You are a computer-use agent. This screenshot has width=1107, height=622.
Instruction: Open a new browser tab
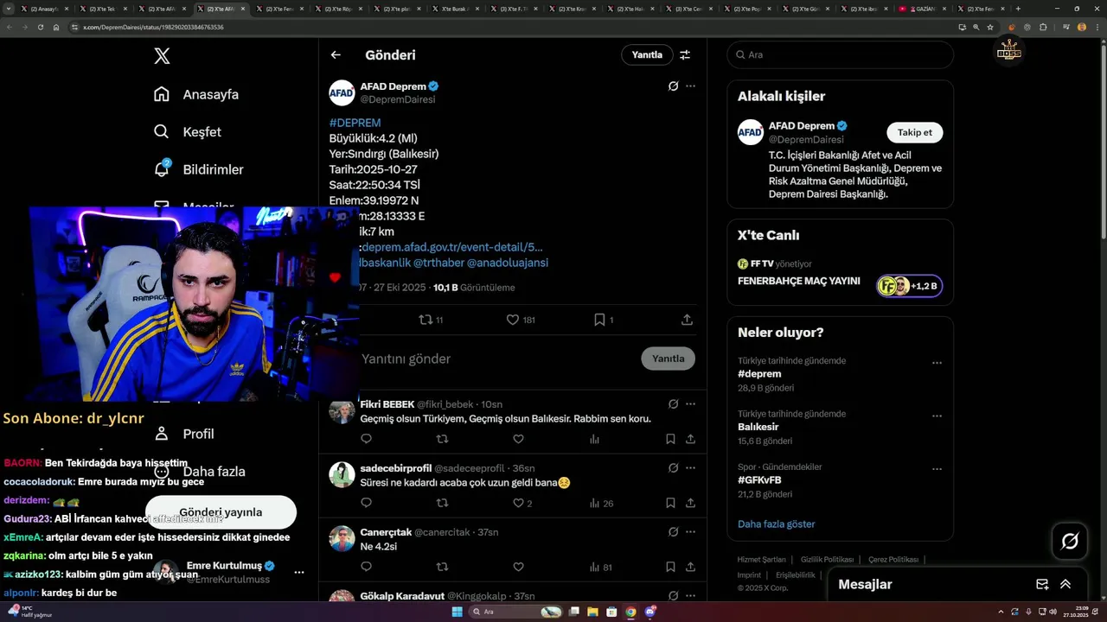click(x=1018, y=9)
